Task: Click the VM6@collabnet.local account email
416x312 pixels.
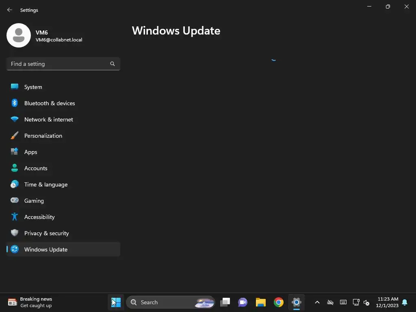Action: 59,40
